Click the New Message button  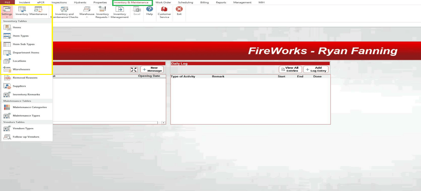click(x=152, y=69)
